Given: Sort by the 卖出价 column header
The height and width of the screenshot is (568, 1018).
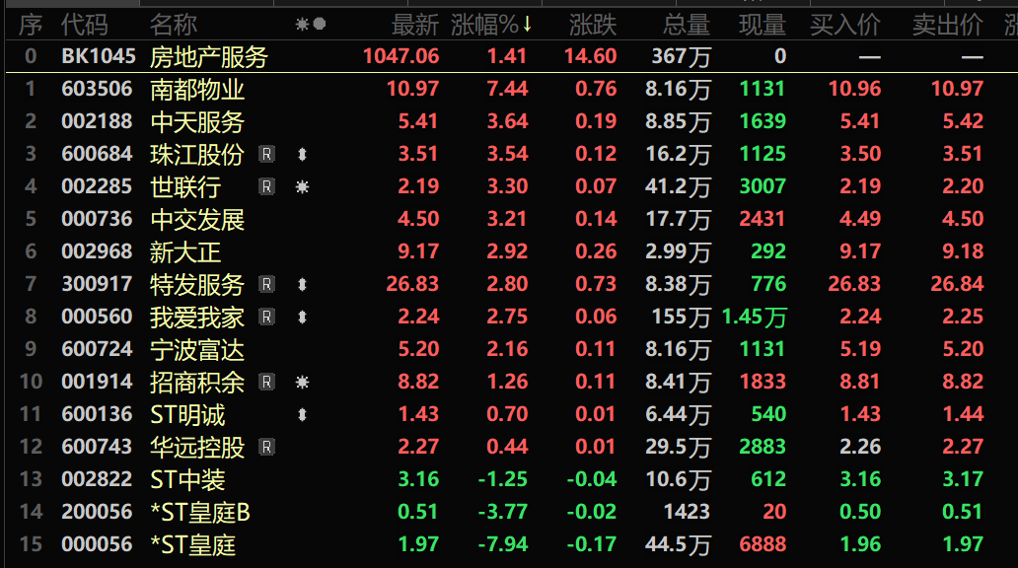Looking at the screenshot, I should click(947, 25).
